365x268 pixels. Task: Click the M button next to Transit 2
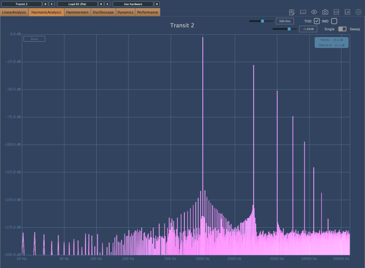coord(45,4)
